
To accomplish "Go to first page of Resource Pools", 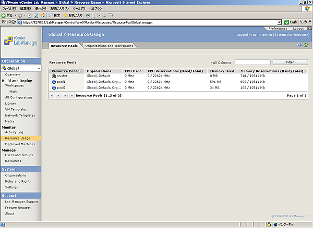I will pyautogui.click(x=52, y=96).
